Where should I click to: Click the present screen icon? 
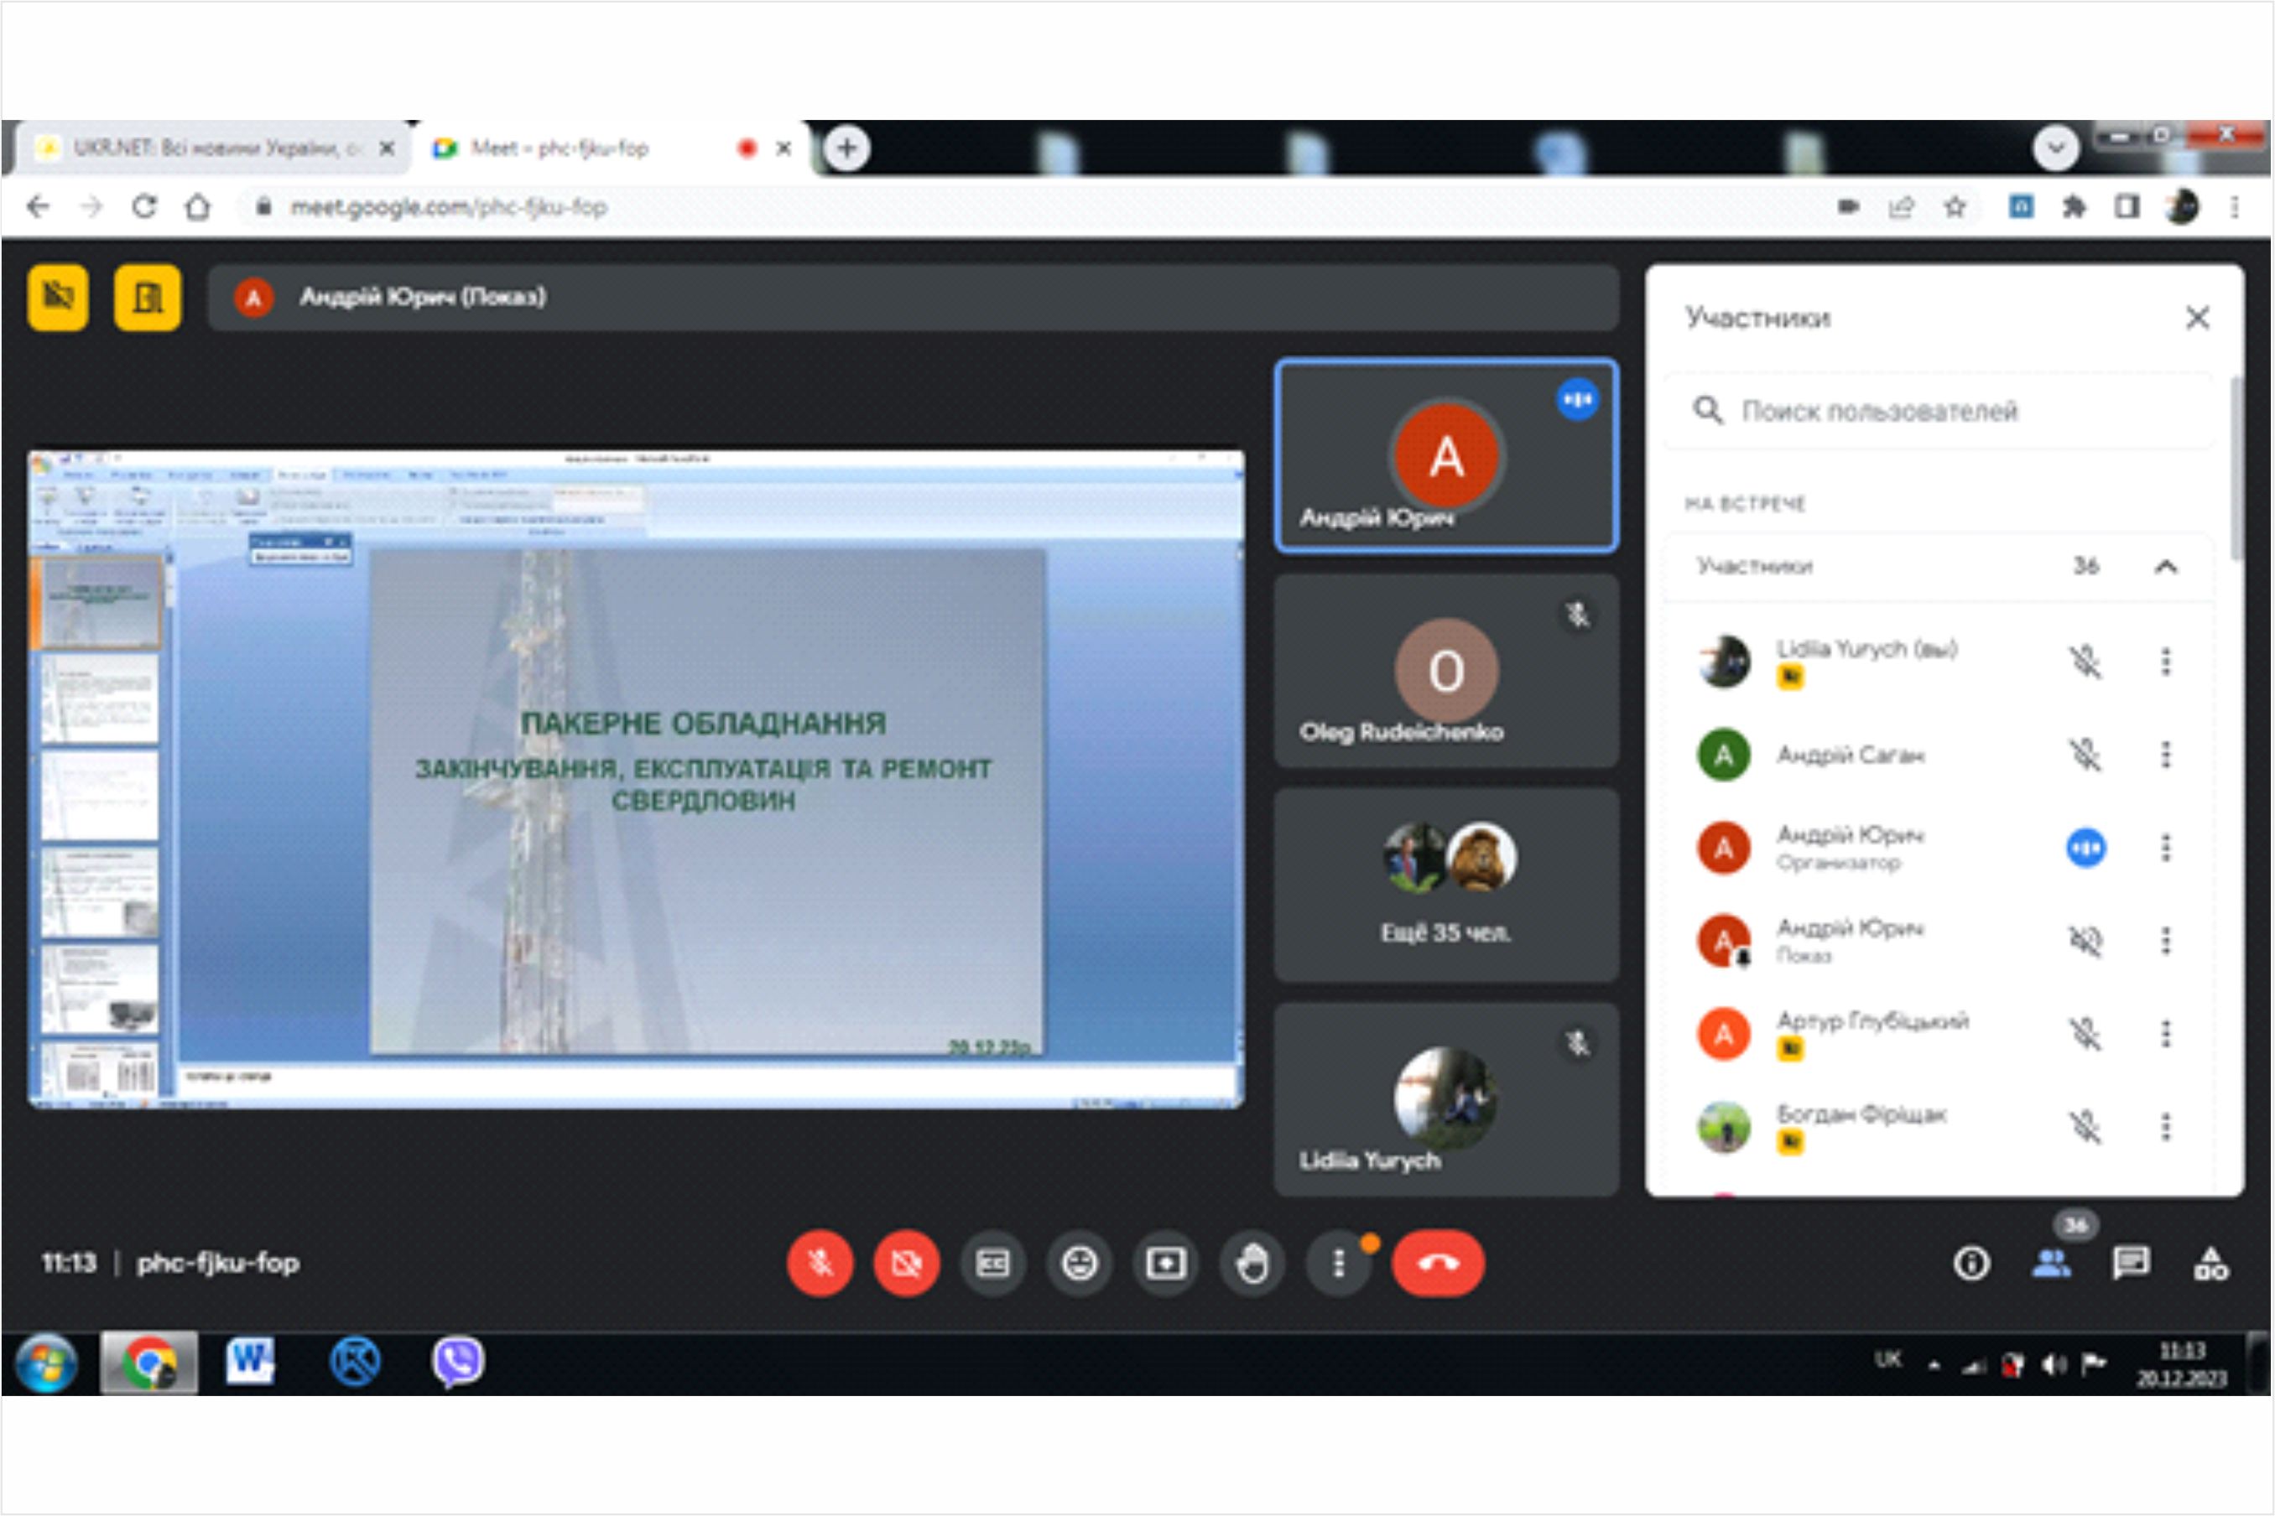point(1165,1263)
